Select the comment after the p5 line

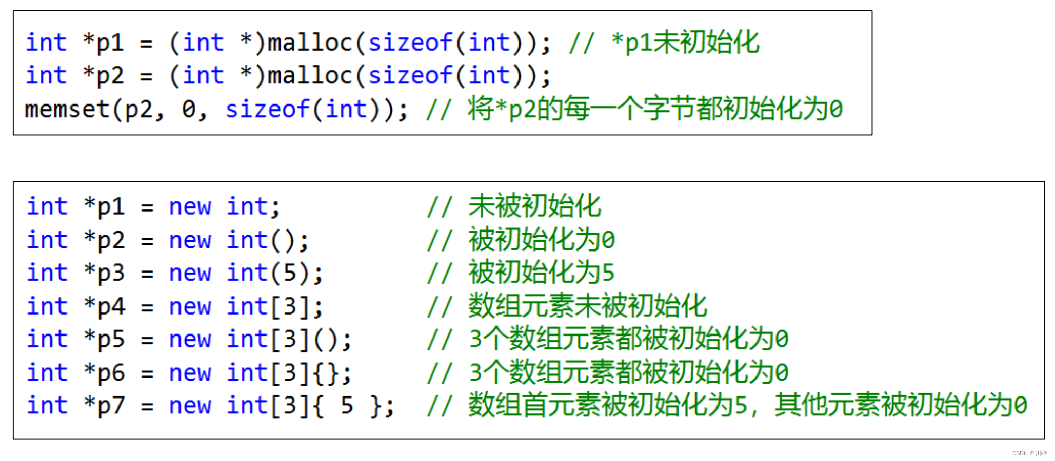click(x=629, y=339)
